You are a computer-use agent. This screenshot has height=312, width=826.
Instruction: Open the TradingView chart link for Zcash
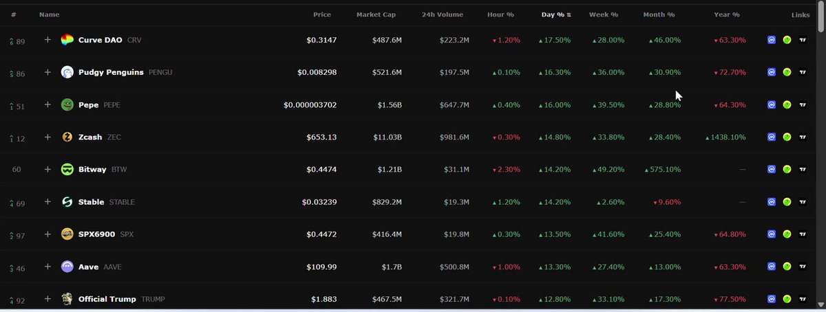point(803,137)
